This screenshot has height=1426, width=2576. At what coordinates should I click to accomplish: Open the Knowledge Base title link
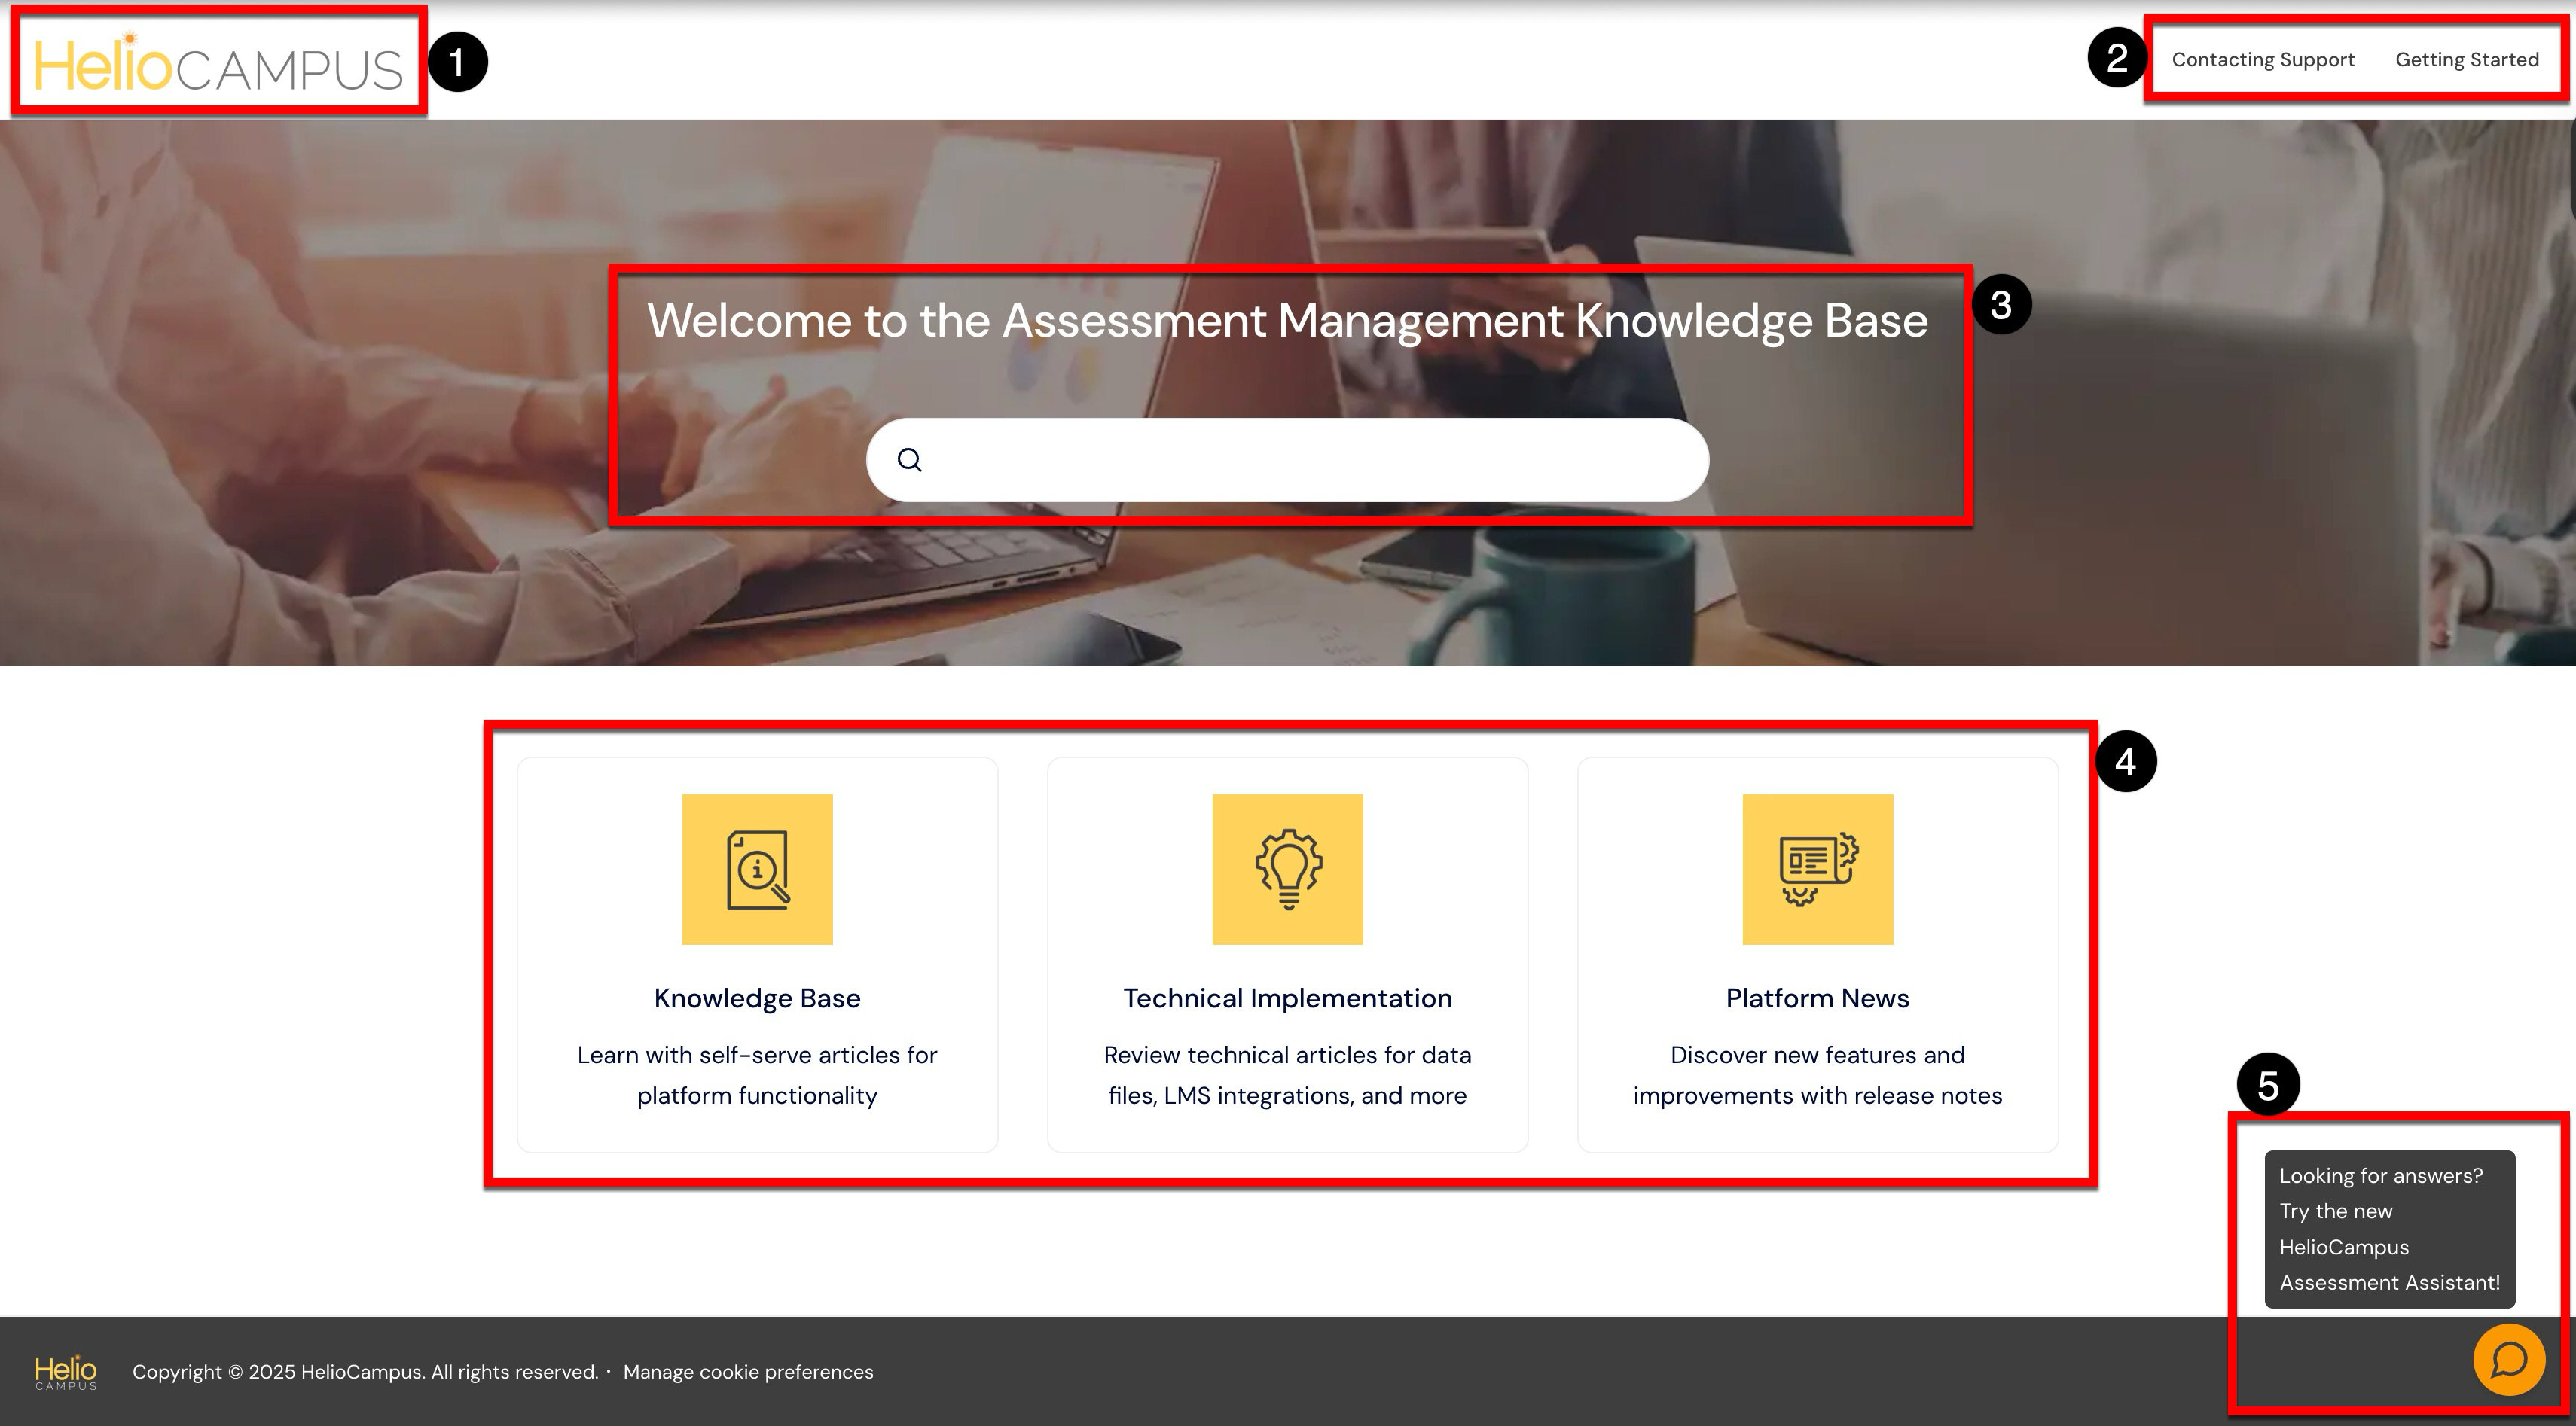[757, 998]
